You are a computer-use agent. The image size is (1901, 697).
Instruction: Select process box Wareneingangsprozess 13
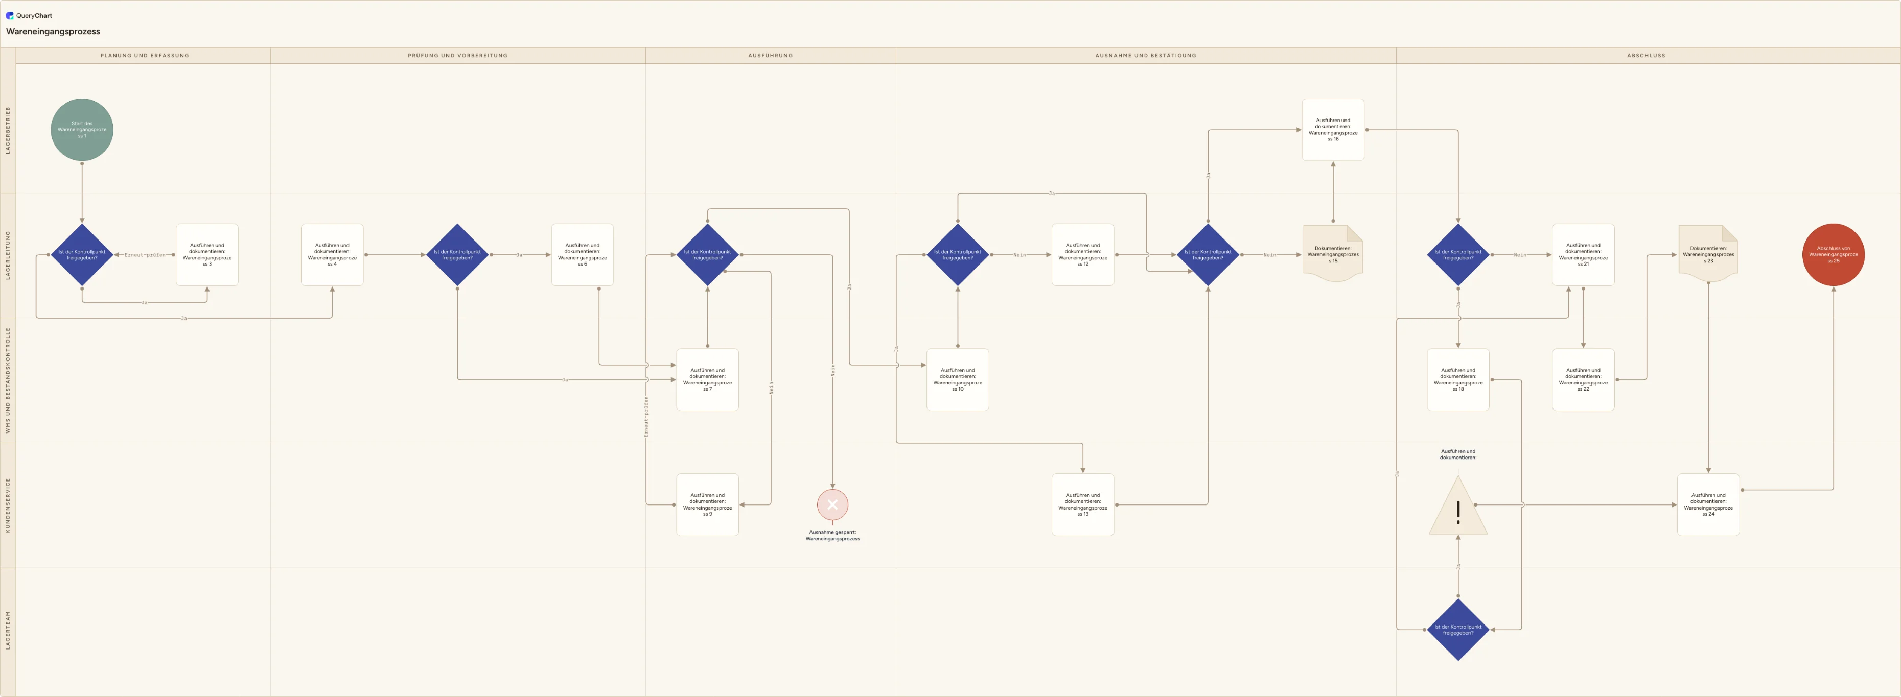tap(1082, 504)
